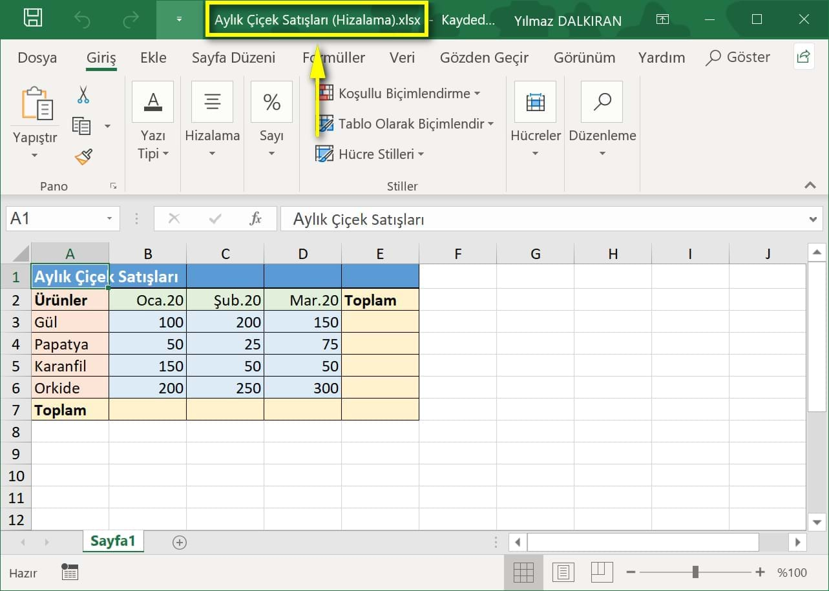
Task: Open Tablo Olarak Biçimlendir menu
Action: (404, 123)
